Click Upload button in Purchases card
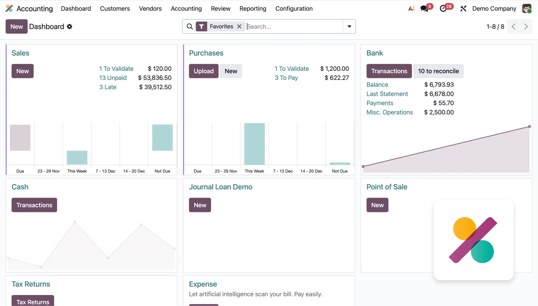This screenshot has height=306, width=538. 204,71
